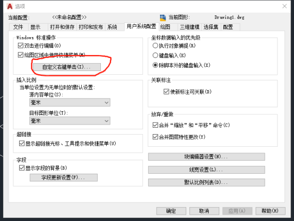Click the 放弃/重做 group label
The image size is (294, 221).
coord(162,114)
